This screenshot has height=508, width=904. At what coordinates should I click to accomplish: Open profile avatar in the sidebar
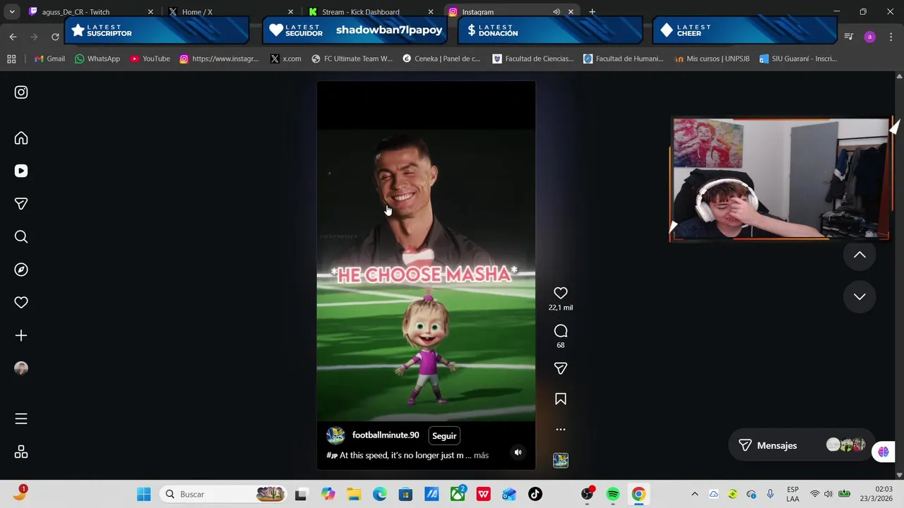(x=21, y=368)
